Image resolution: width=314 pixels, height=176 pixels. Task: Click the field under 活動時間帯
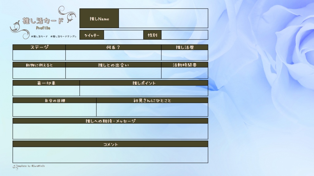185,73
